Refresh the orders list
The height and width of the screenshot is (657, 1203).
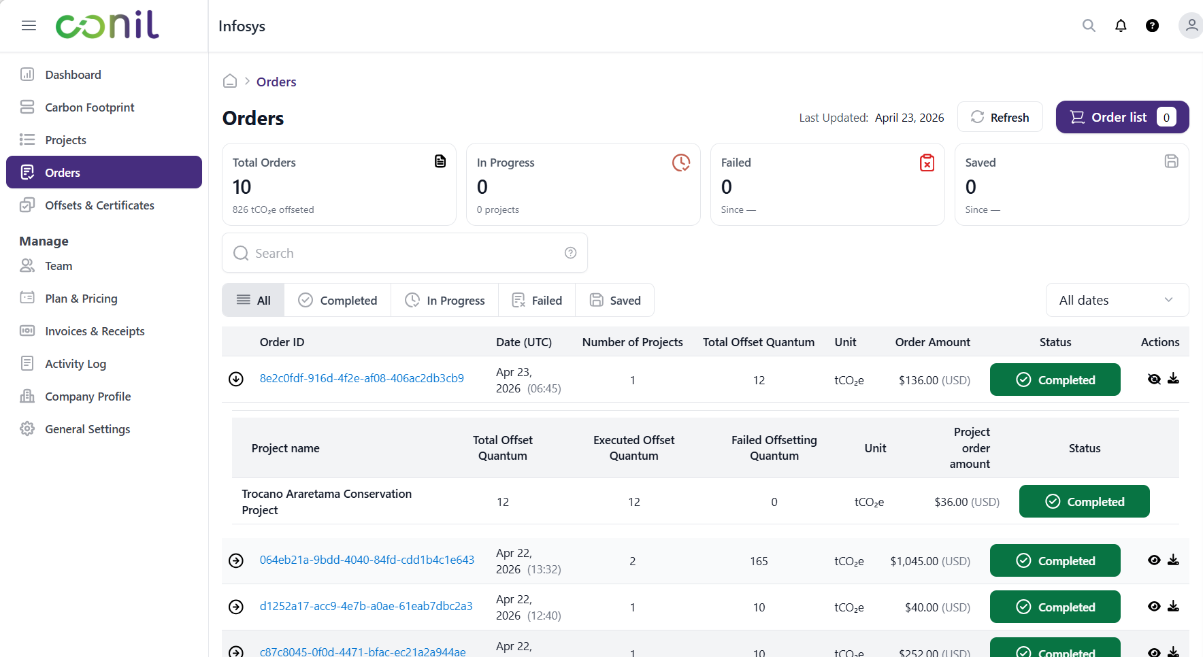coord(1000,117)
